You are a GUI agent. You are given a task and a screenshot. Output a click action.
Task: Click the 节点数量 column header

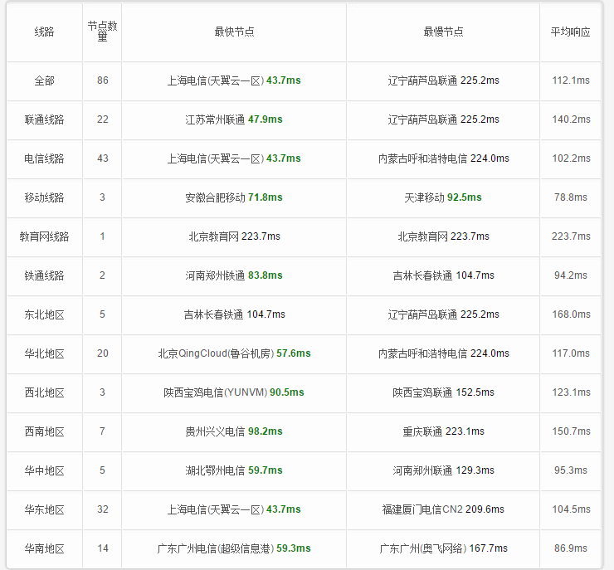[102, 32]
